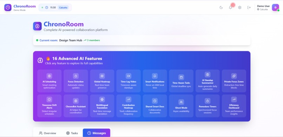Switch to the Tasks tab
Image resolution: width=283 pixels, height=137 pixels.
click(x=72, y=133)
